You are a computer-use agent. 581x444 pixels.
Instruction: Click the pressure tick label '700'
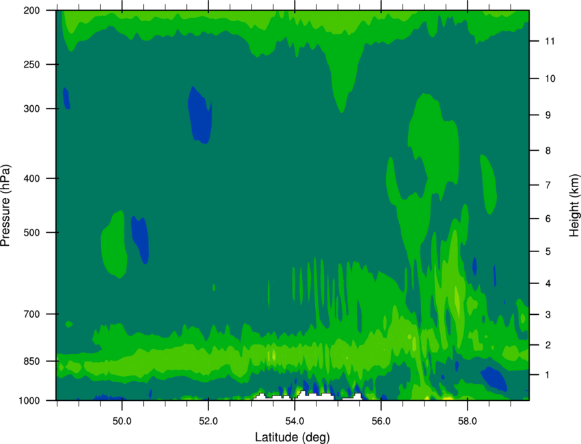coord(31,314)
